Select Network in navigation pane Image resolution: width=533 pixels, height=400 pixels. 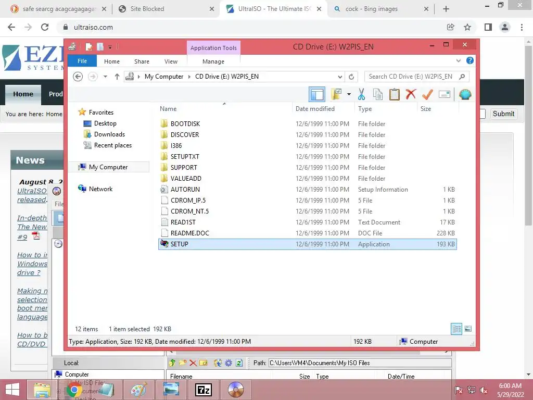[x=100, y=189]
